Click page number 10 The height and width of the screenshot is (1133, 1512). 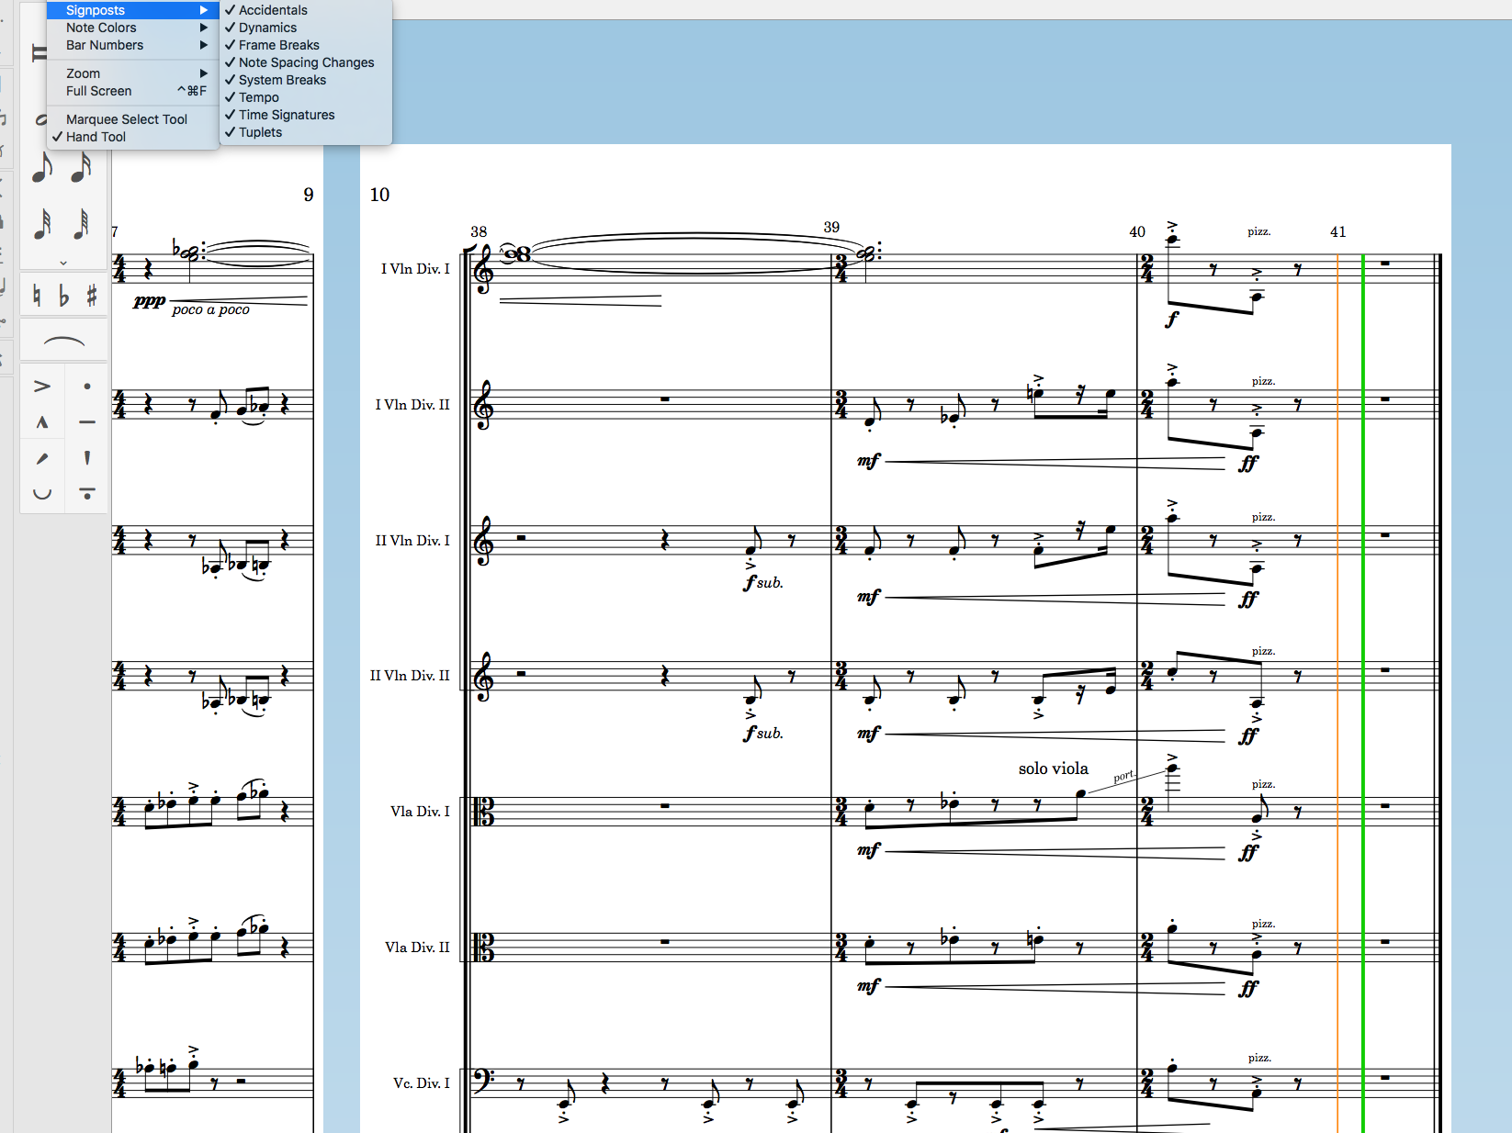(379, 195)
